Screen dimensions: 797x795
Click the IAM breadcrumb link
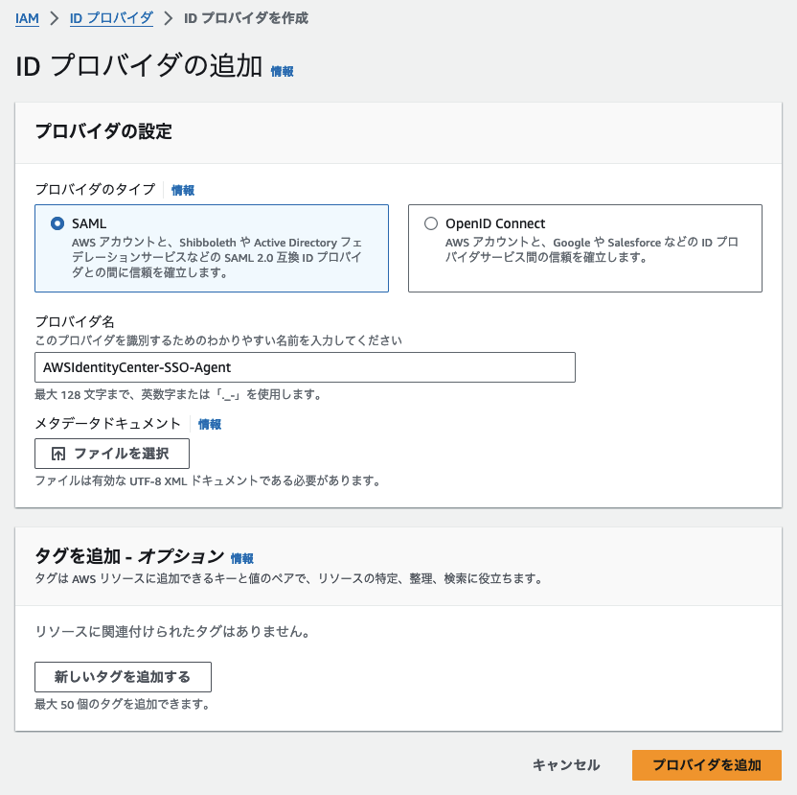point(27,18)
